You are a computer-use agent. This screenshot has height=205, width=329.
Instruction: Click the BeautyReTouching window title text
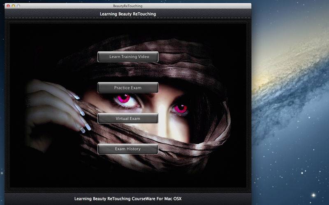click(x=127, y=6)
